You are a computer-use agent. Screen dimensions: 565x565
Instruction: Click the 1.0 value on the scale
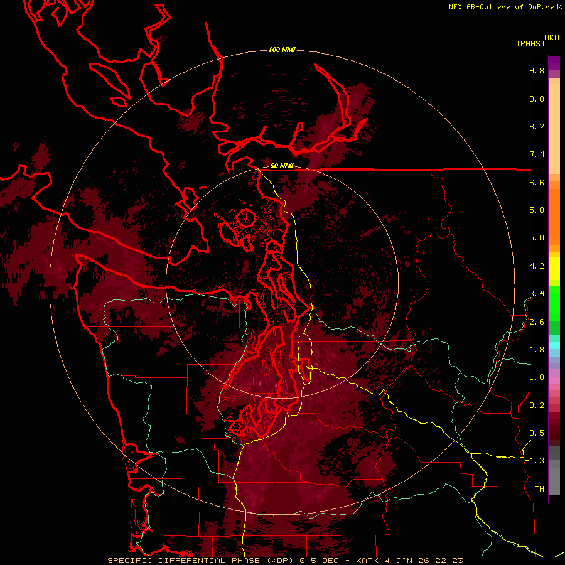537,377
